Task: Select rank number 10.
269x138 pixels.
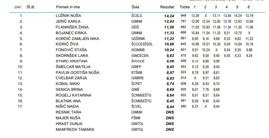Action: 20,67
